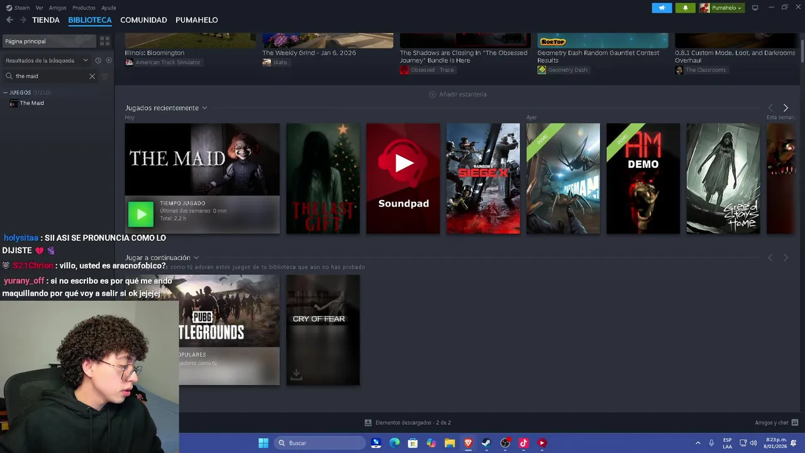Screen dimensions: 805x453
Task: Click into the library search field
Action: tap(50, 76)
